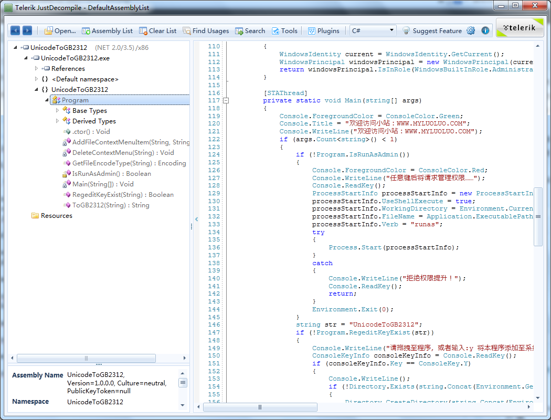
Task: Select IsRunAsAdmin() : Boolean method
Action: [x=107, y=174]
